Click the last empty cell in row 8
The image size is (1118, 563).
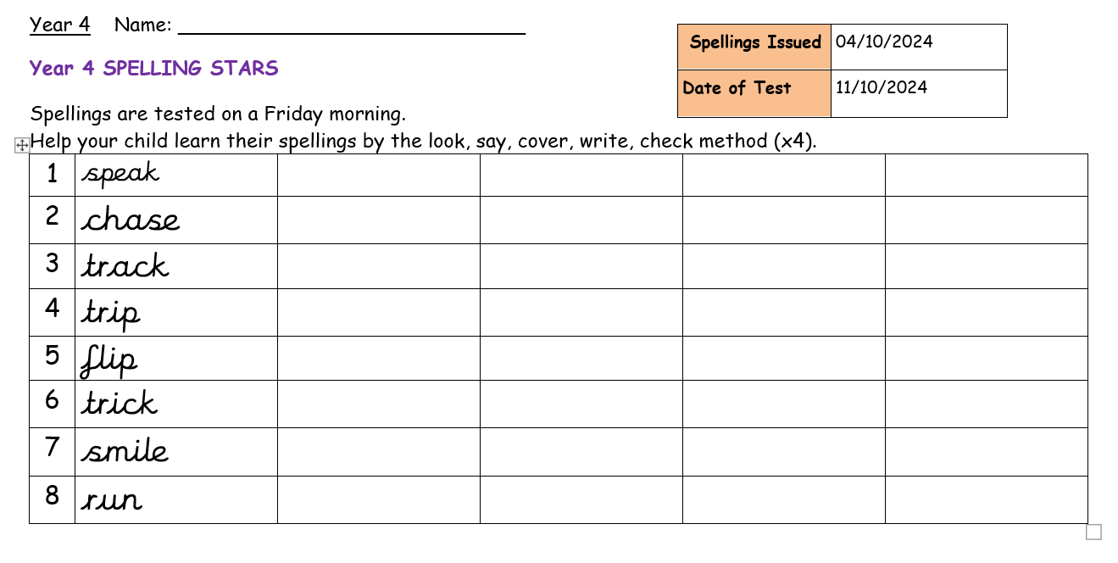(x=987, y=499)
